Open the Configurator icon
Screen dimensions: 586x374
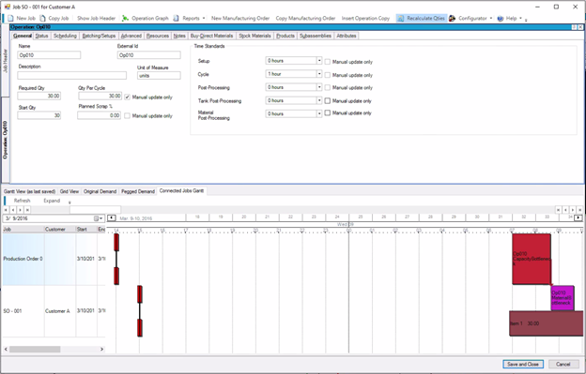tap(453, 18)
